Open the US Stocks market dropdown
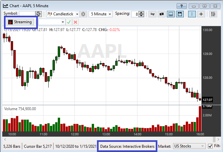Screen dimensions: 223x152 (x=189, y=146)
